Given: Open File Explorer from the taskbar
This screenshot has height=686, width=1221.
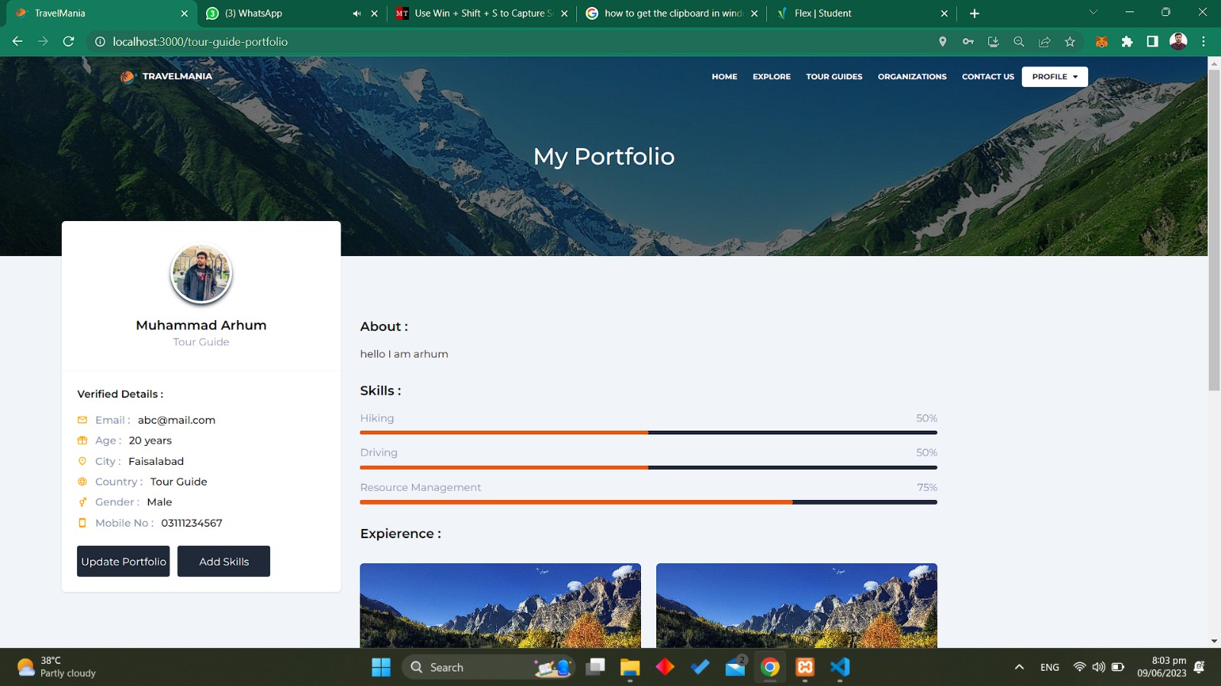Looking at the screenshot, I should [630, 667].
